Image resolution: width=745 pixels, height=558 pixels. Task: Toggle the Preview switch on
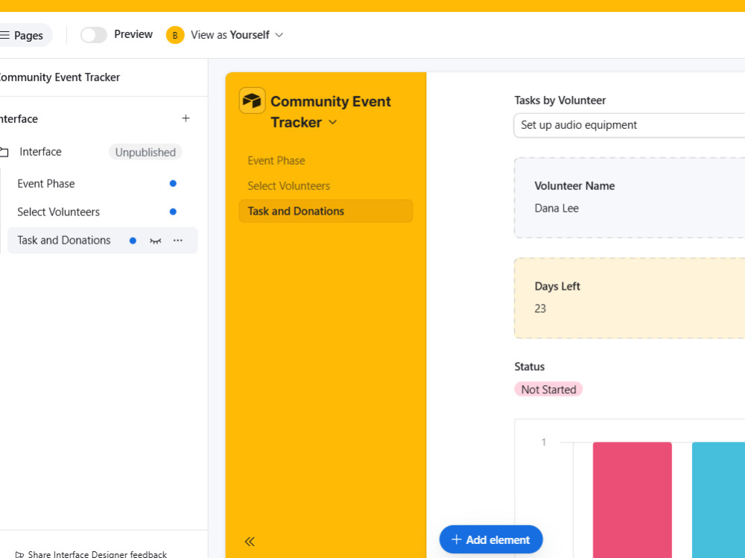(x=94, y=35)
